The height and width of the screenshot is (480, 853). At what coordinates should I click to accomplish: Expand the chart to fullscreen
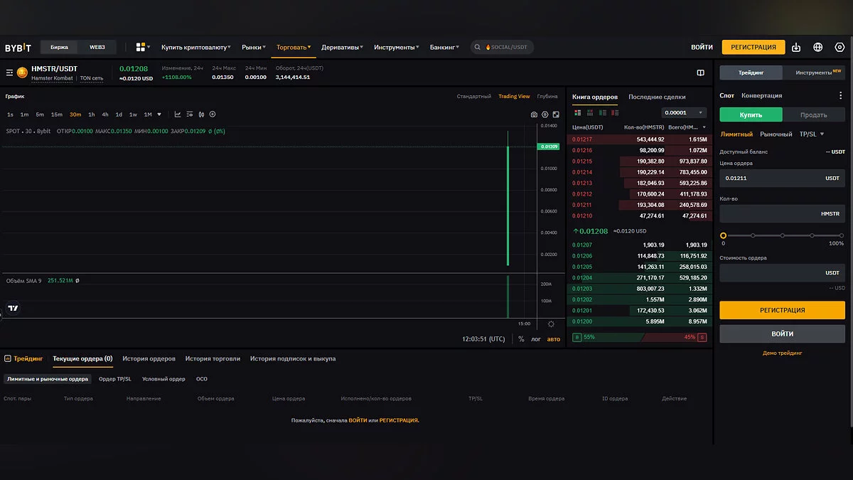tap(557, 114)
